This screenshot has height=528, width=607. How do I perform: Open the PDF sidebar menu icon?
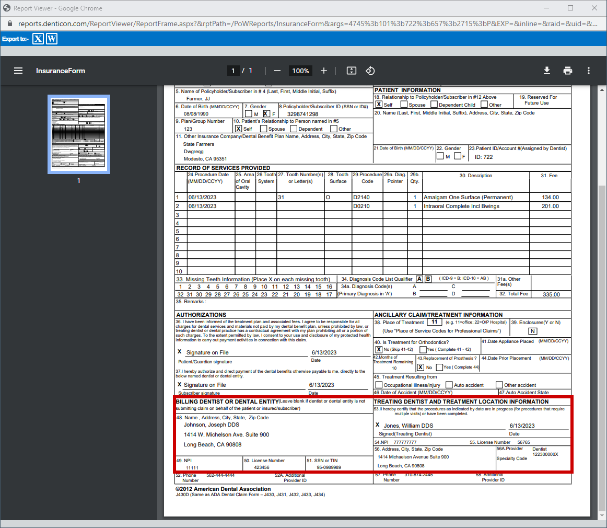pyautogui.click(x=18, y=71)
